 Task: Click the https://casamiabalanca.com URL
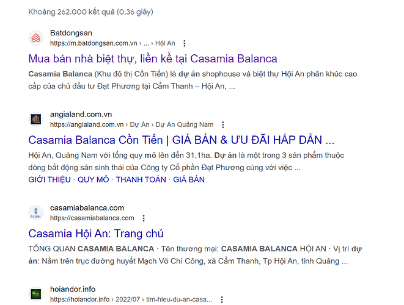pyautogui.click(x=92, y=218)
